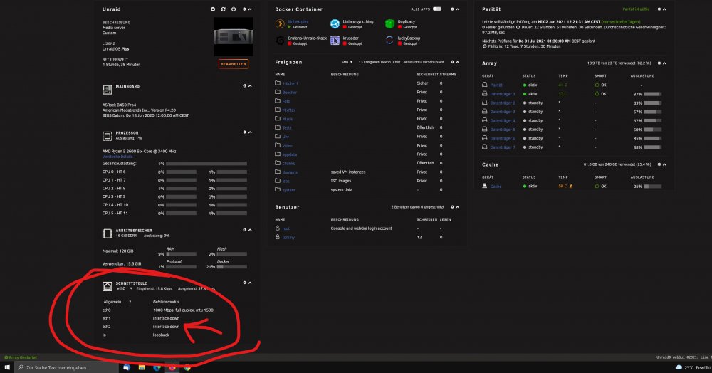
Task: Click folder icon of the domains share
Action: 278,172
